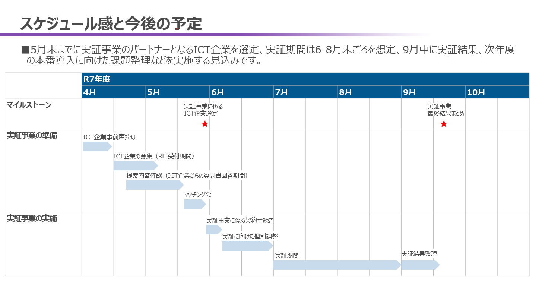Click the red star under ICT企業選定
The width and height of the screenshot is (539, 293).
coord(204,124)
